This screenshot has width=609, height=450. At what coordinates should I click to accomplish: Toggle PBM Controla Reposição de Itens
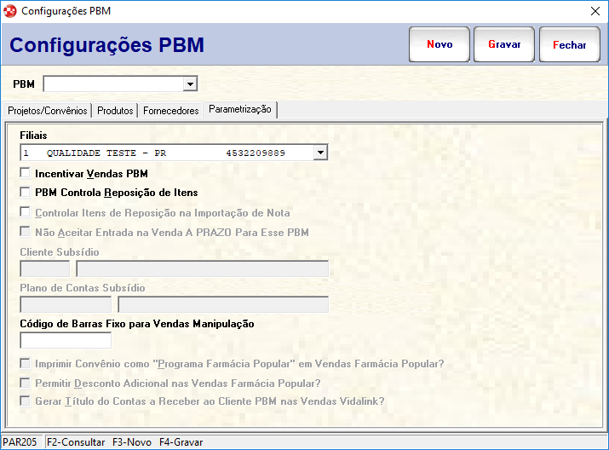pos(26,192)
